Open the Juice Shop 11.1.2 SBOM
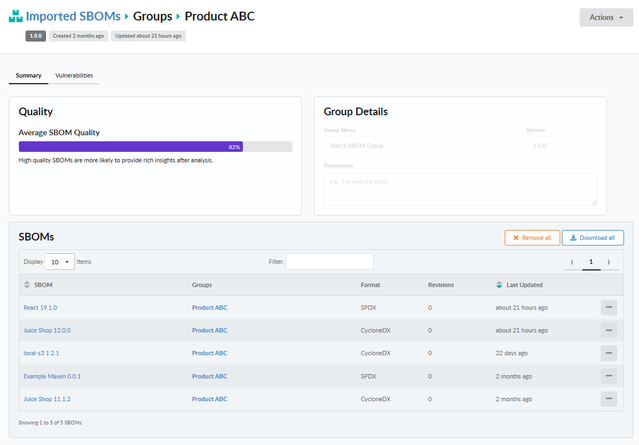 pyautogui.click(x=47, y=399)
